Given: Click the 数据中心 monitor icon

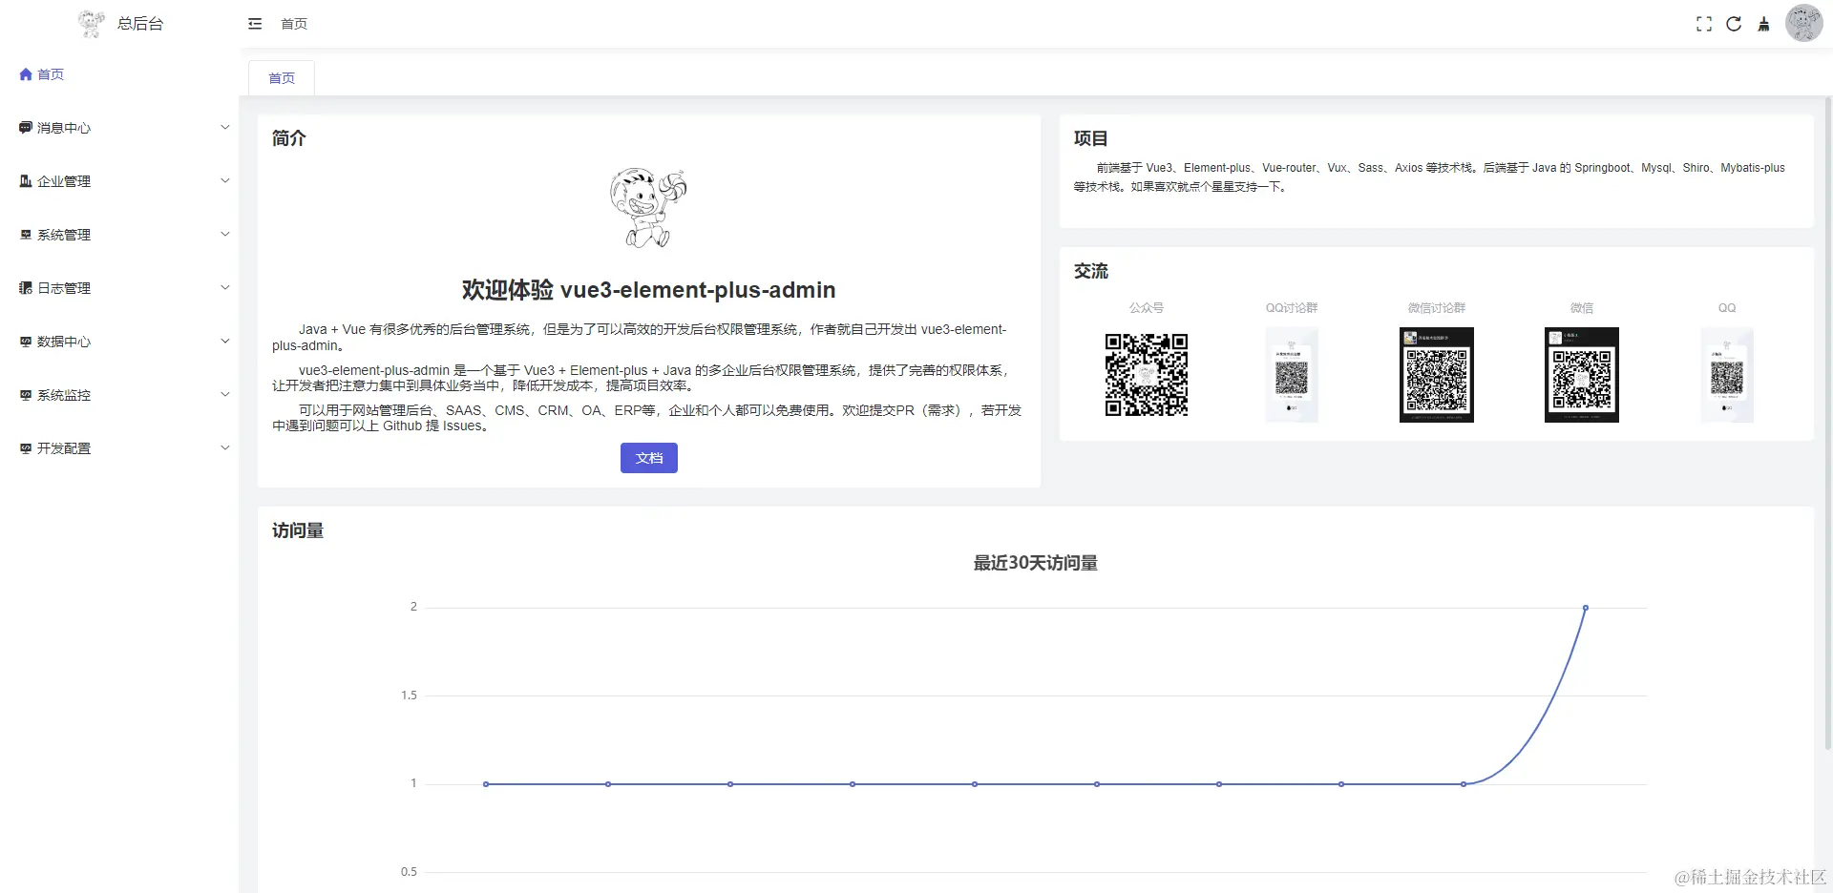Looking at the screenshot, I should pos(26,342).
